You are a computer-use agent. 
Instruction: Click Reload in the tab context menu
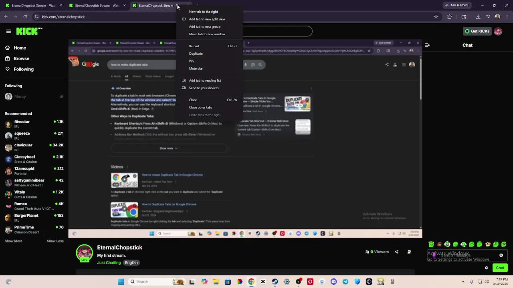coord(210,46)
